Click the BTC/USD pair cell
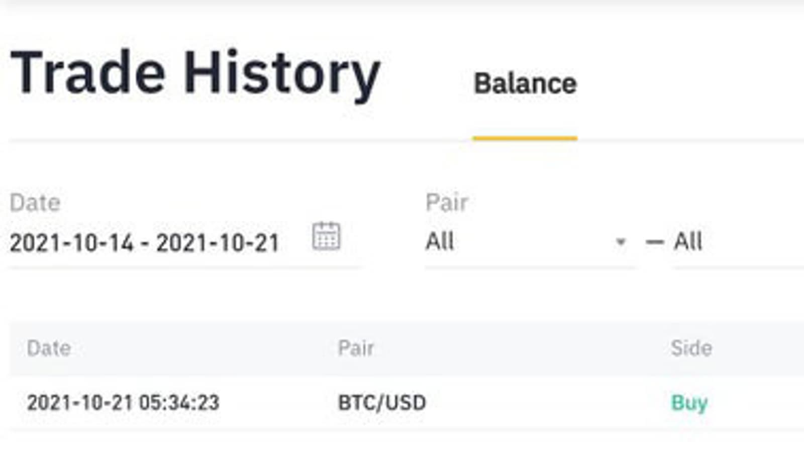Screen dimensions: 804x452 (382, 403)
